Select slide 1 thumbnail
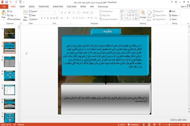This screenshot has height=126, width=190. point(9,33)
